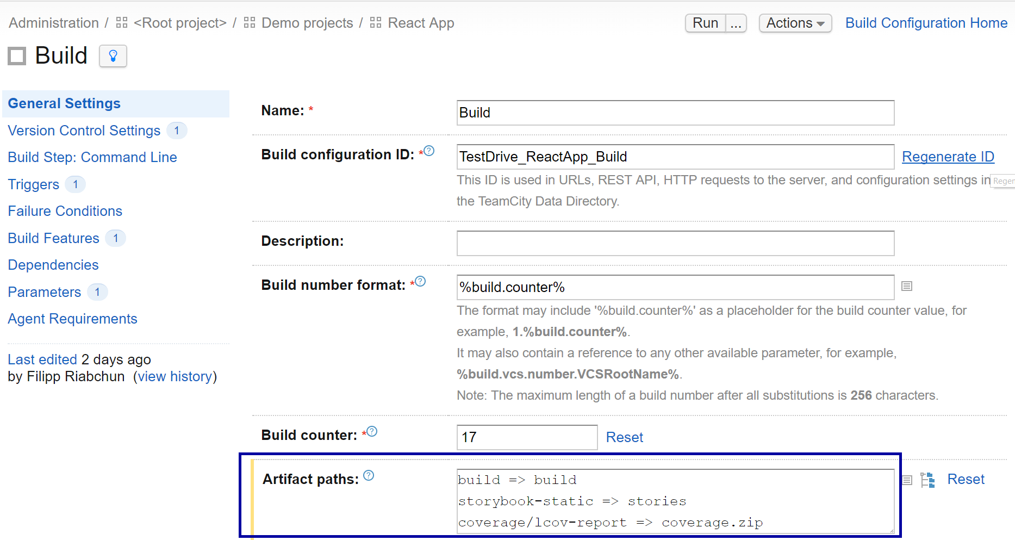Open the Run custom build ellipsis button

(x=736, y=23)
